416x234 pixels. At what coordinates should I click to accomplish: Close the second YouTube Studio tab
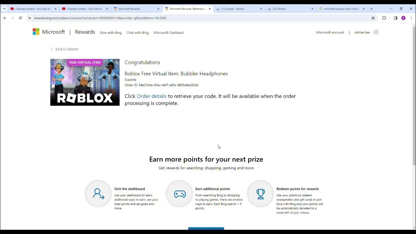[107, 9]
